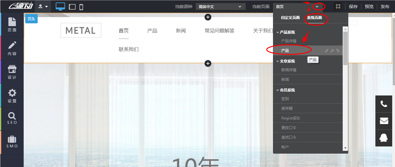Click the phone contact floating icon

tap(384, 104)
